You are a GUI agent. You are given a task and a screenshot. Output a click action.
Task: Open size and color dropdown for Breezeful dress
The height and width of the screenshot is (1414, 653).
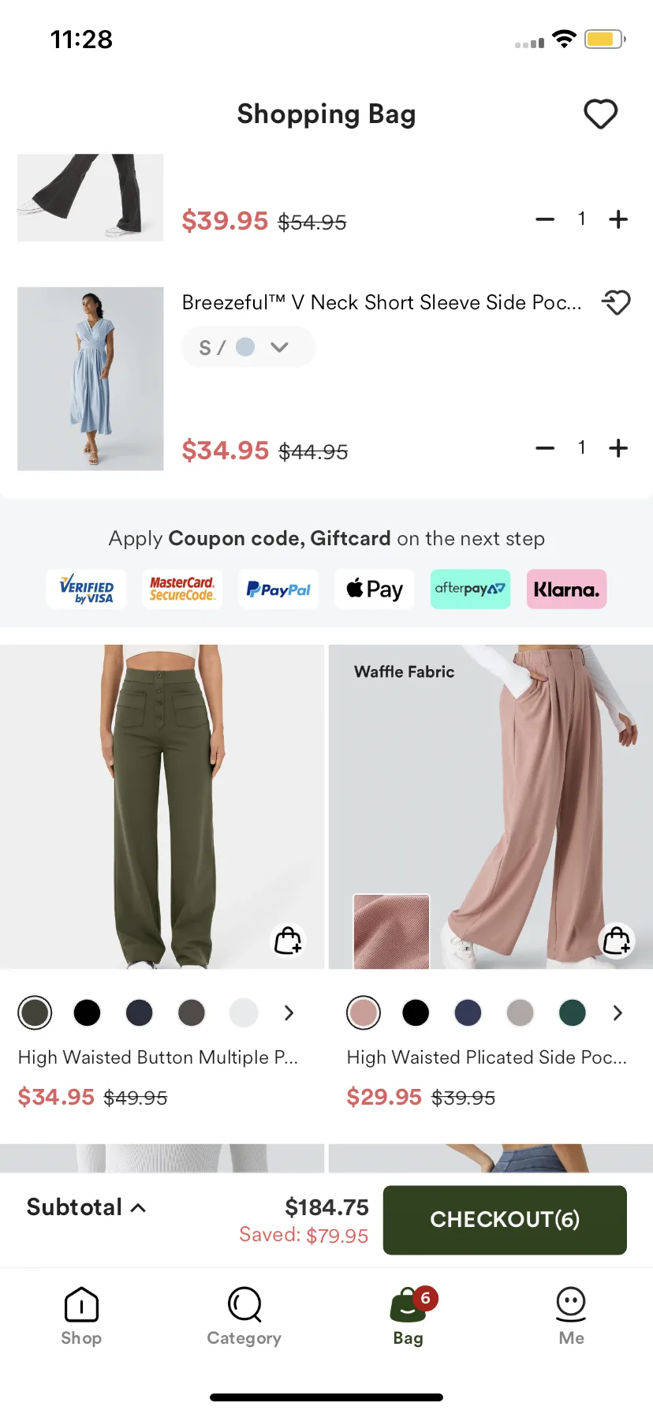coord(248,347)
